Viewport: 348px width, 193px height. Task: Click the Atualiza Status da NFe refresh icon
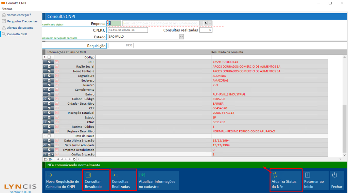tap(275, 175)
